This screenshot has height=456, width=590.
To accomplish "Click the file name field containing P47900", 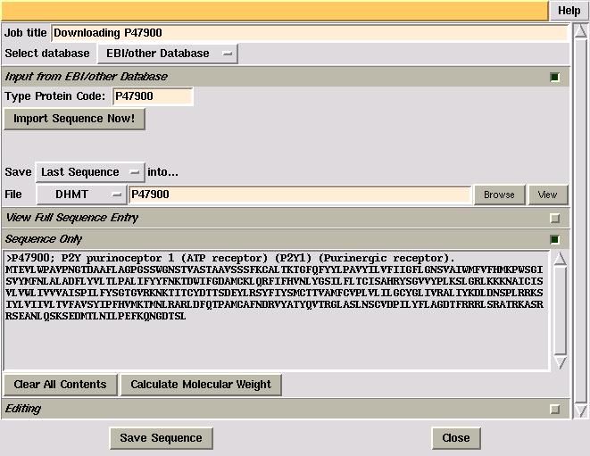I will pyautogui.click(x=299, y=195).
